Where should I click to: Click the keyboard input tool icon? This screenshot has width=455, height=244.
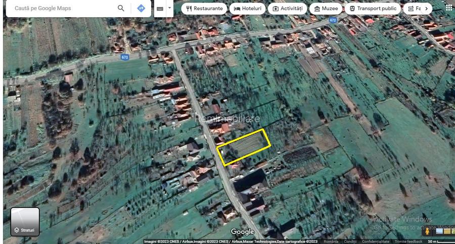[160, 9]
